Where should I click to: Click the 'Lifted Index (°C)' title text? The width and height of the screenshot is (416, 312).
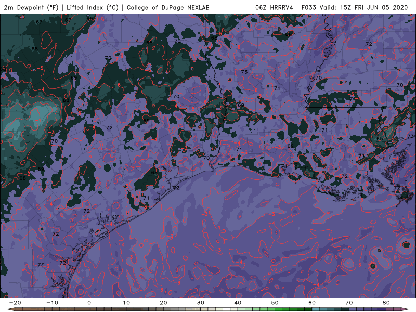tap(93, 8)
